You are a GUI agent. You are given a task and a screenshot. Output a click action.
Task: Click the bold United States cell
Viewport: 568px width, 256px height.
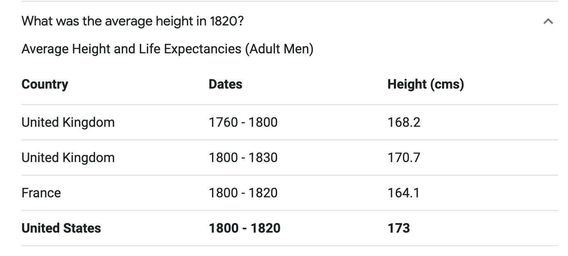(x=61, y=228)
